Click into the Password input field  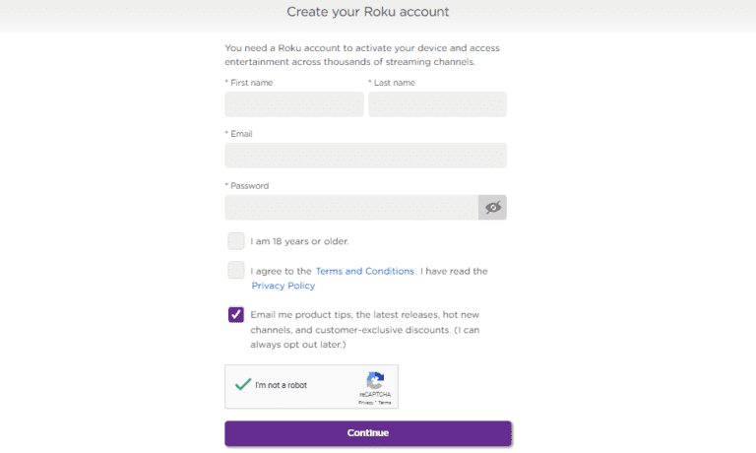tap(350, 207)
